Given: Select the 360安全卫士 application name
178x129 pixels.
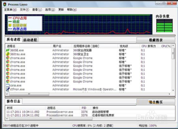Looking at the screenshot, I should [81, 54].
